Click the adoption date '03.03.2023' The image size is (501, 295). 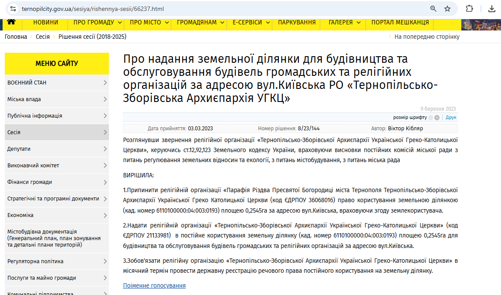[200, 129]
